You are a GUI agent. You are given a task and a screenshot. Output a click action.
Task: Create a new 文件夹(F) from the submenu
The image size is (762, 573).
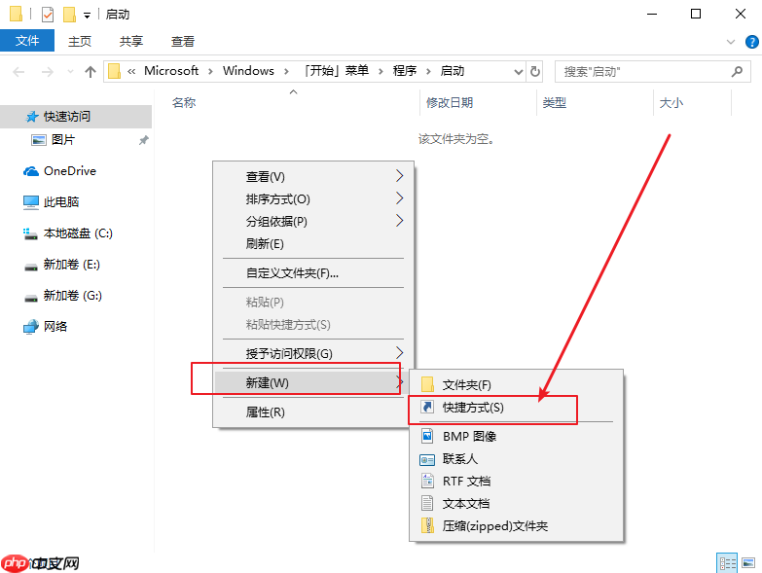click(516, 384)
